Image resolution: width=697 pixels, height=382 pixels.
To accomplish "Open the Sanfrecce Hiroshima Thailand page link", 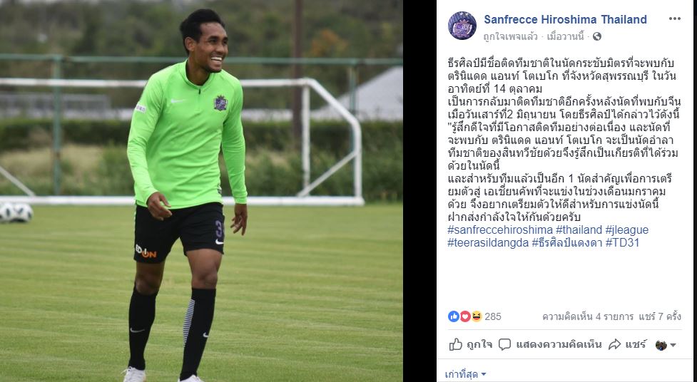I will 565,19.
